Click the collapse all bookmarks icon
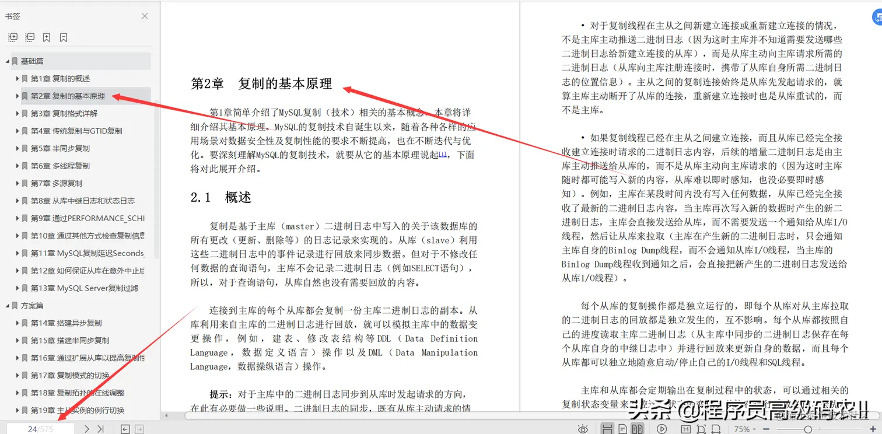The image size is (882, 434). pyautogui.click(x=30, y=37)
